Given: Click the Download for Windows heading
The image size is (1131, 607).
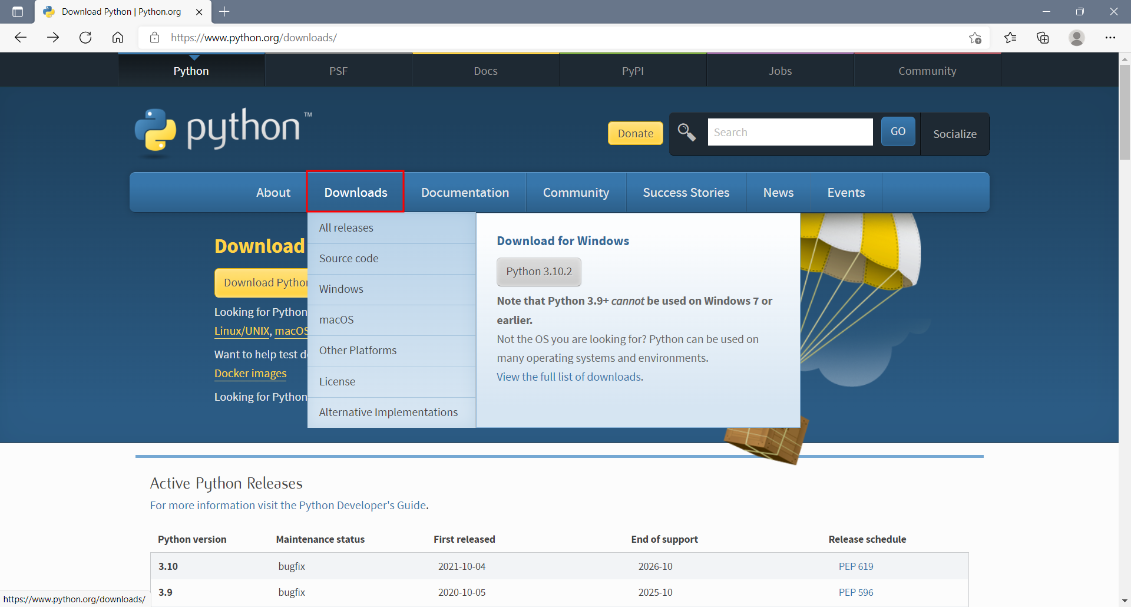Looking at the screenshot, I should (x=563, y=241).
